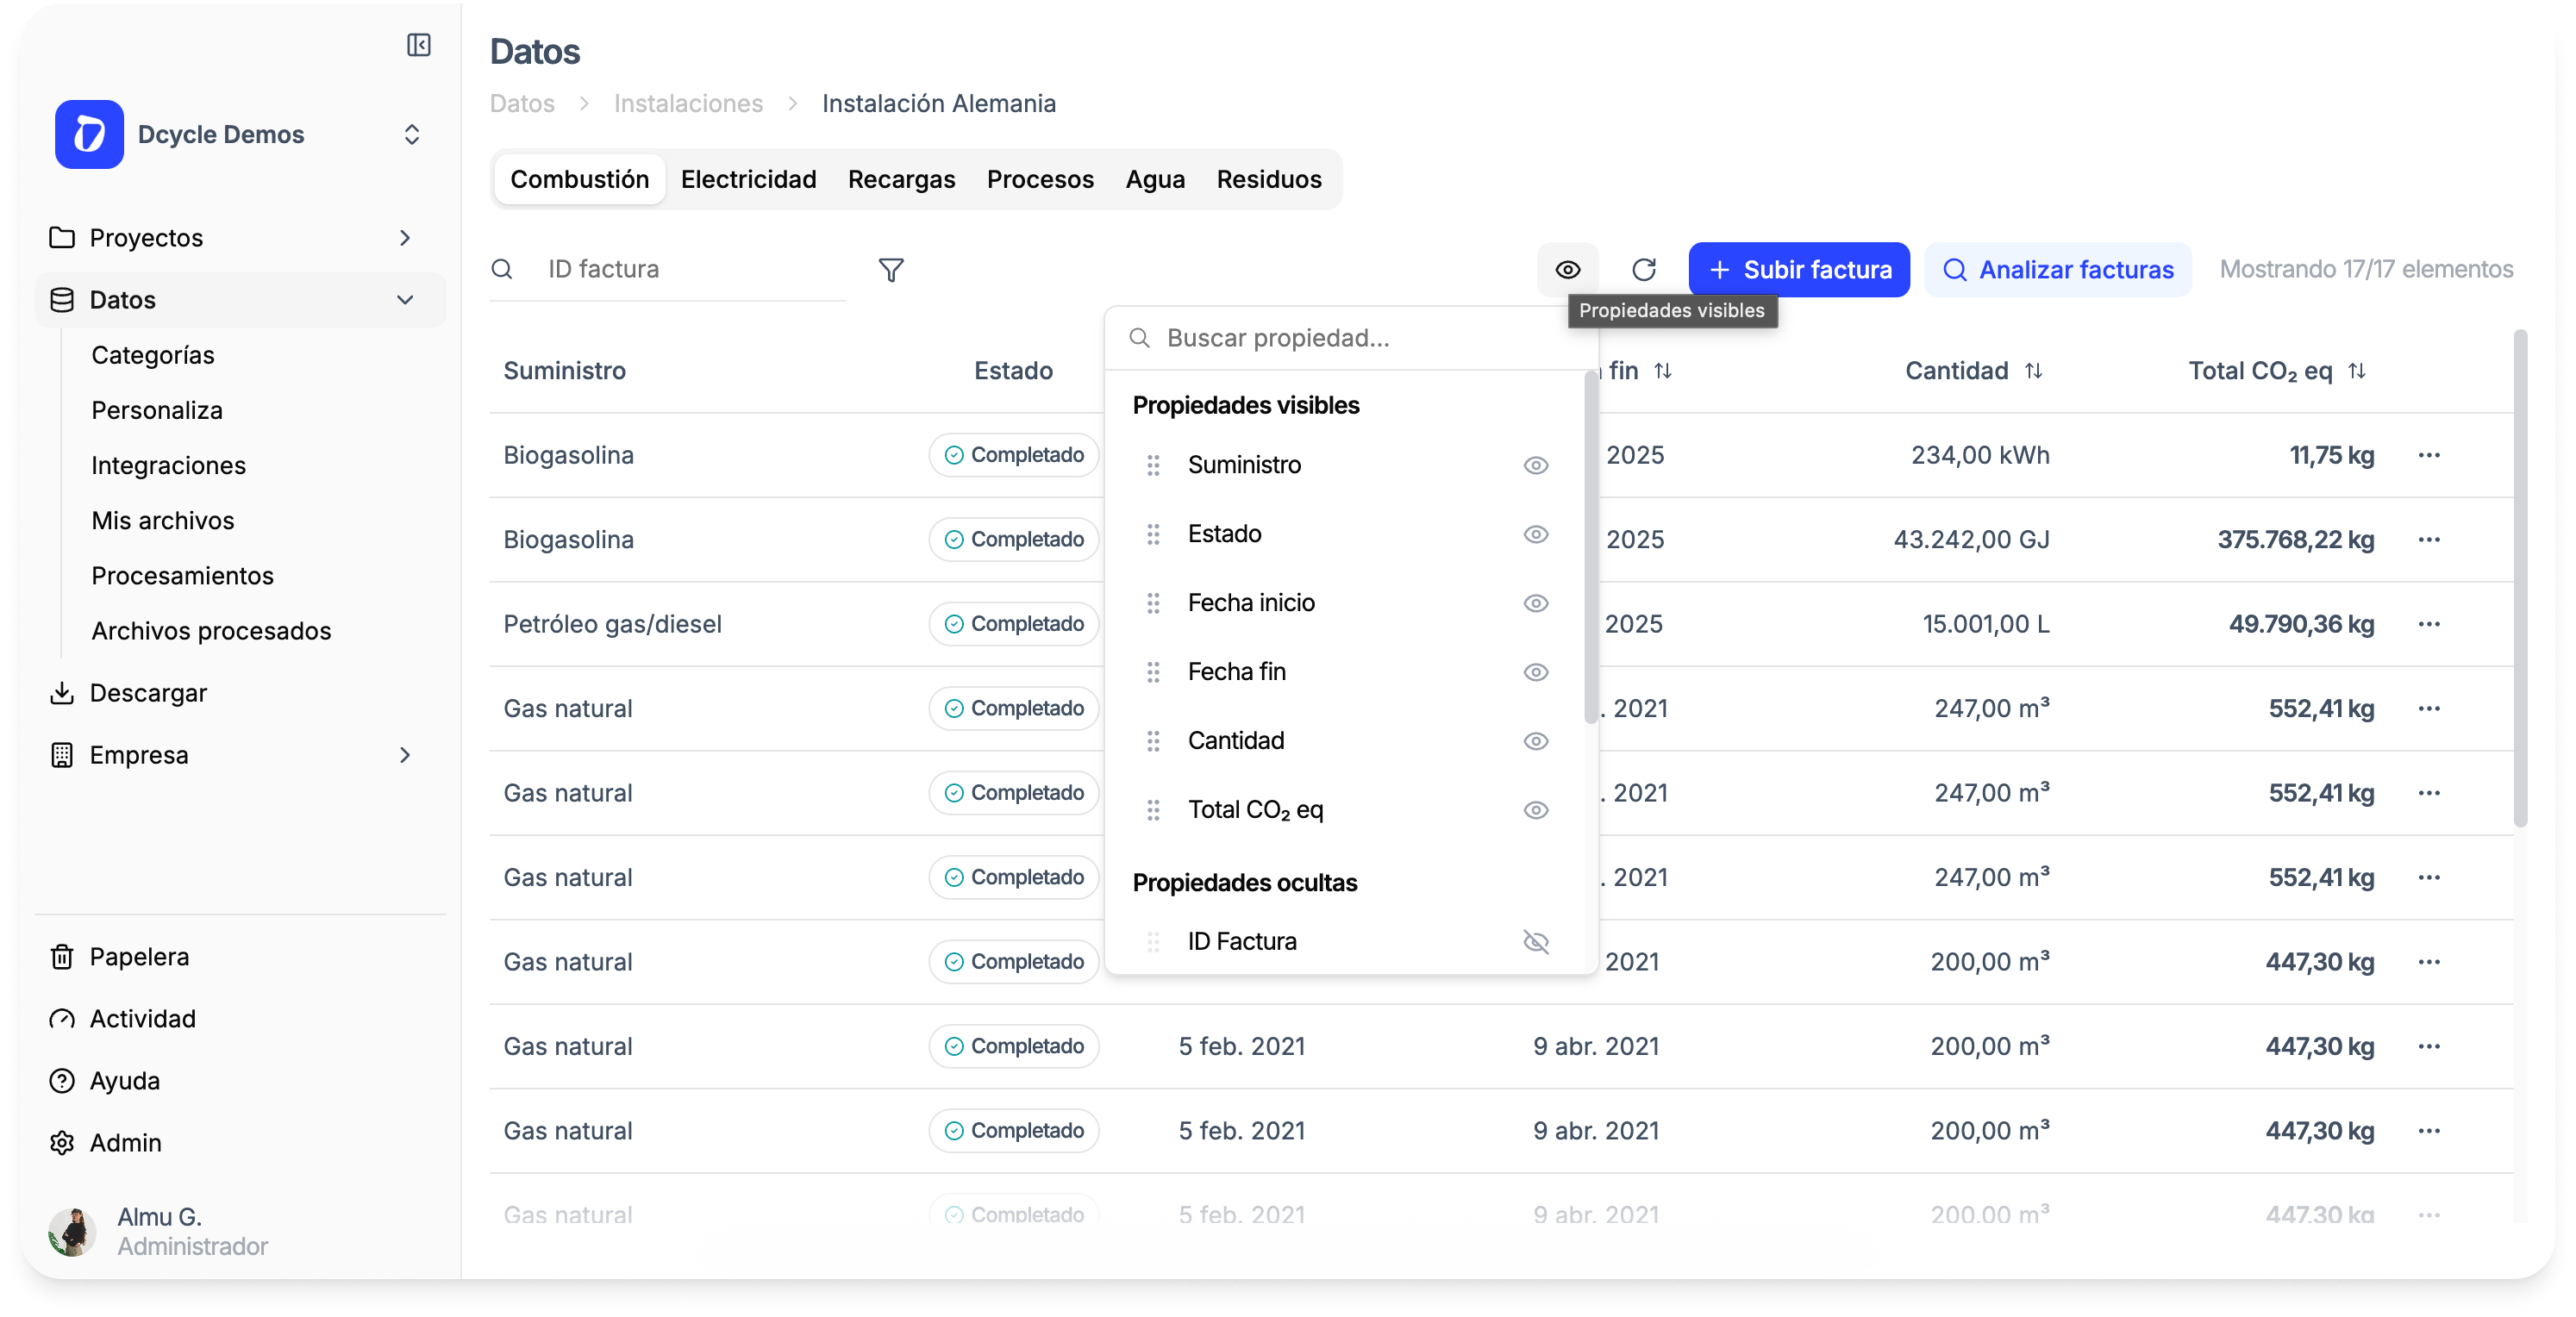Expand the Proyectos sidebar section

404,238
